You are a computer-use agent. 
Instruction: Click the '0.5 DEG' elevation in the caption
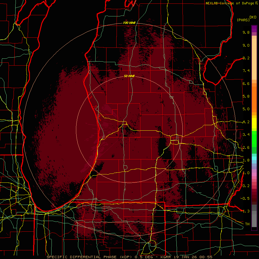pyautogui.click(x=144, y=257)
